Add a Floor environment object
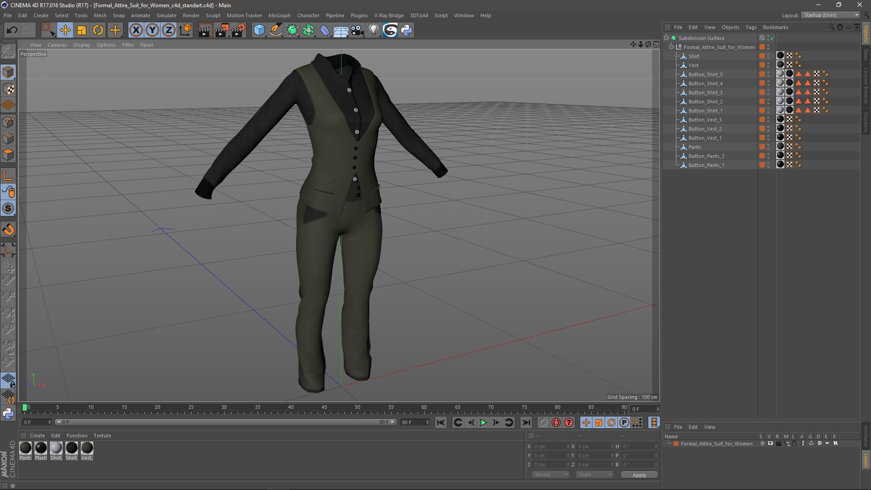This screenshot has width=871, height=490. pos(341,30)
